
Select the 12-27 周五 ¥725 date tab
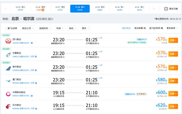pos(60,9)
